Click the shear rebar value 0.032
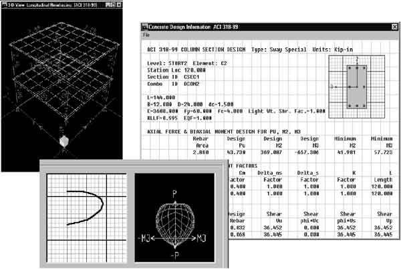Screen dimensions: 401x269 [x=237, y=228]
